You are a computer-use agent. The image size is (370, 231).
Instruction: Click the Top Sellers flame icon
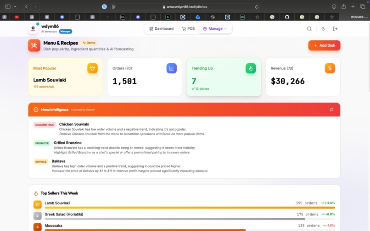36,193
